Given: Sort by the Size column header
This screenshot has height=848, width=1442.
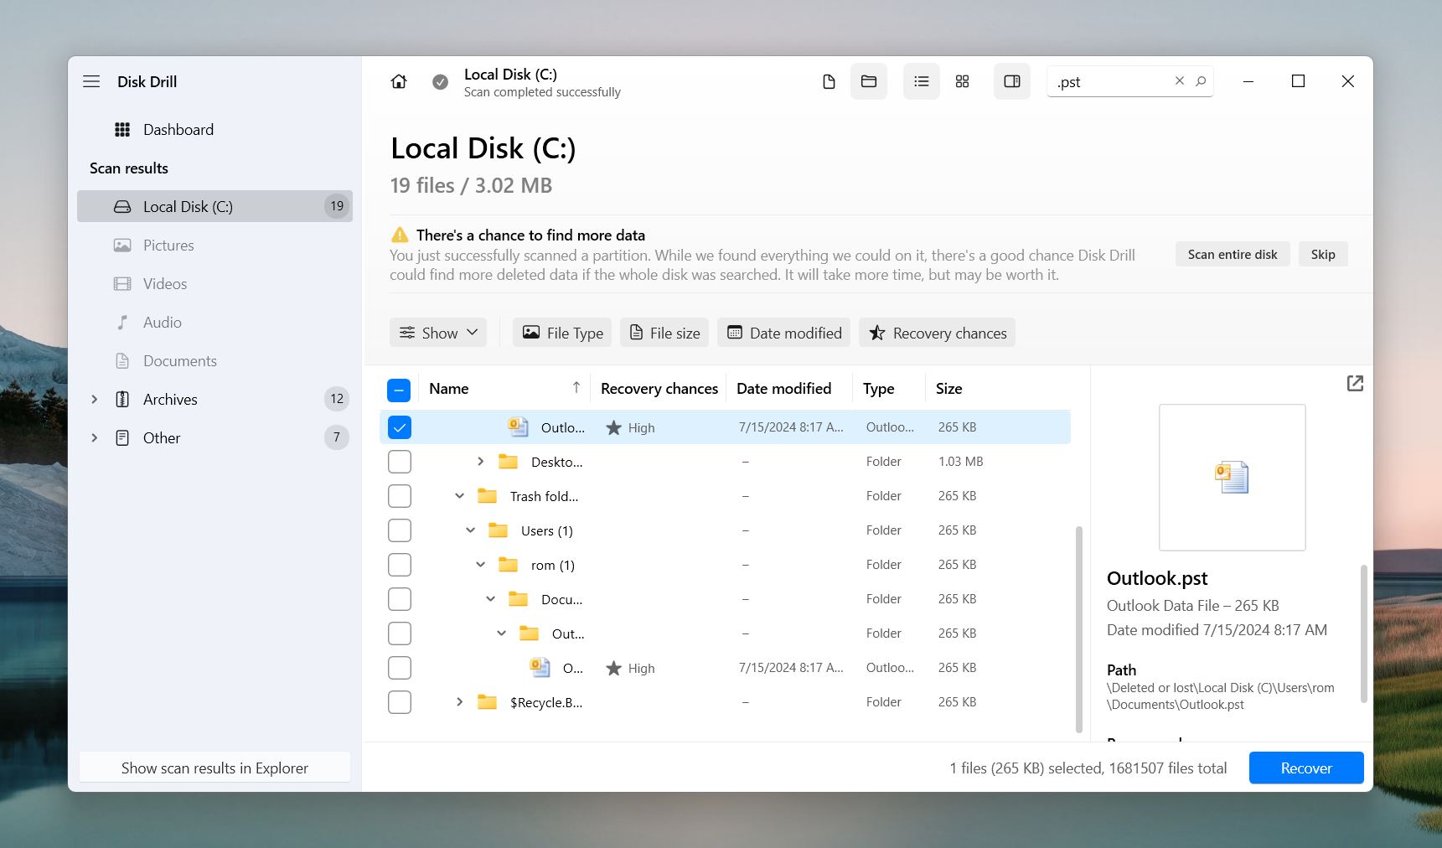Looking at the screenshot, I should (948, 389).
